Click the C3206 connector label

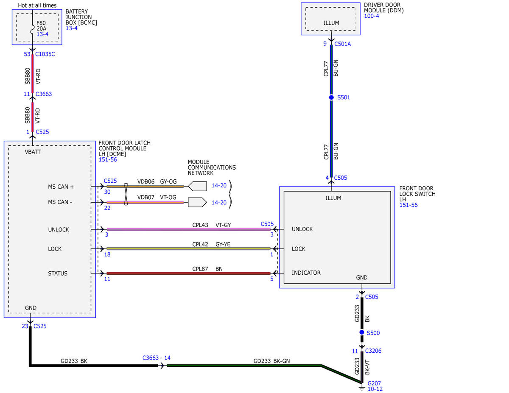click(373, 351)
